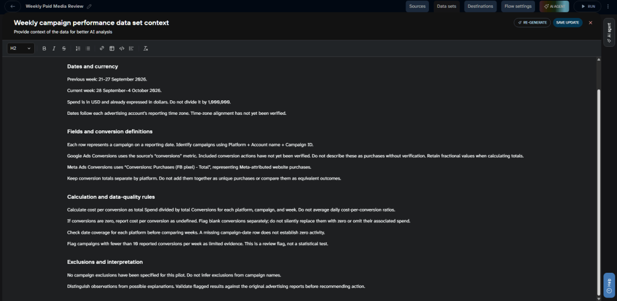
Task: Switch to the Destinations tab
Action: 480,6
